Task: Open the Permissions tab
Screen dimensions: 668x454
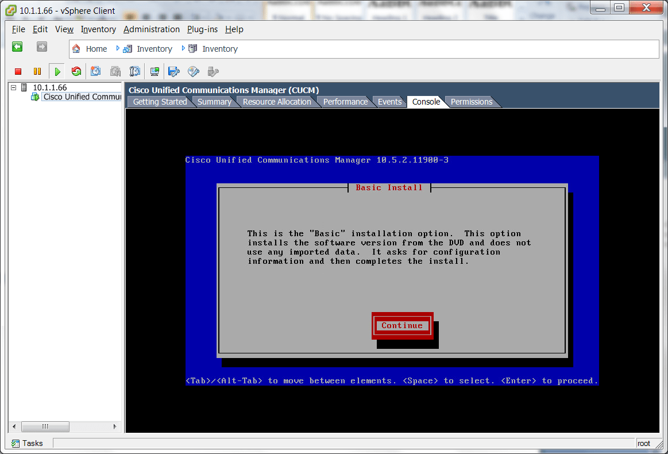Action: 472,102
